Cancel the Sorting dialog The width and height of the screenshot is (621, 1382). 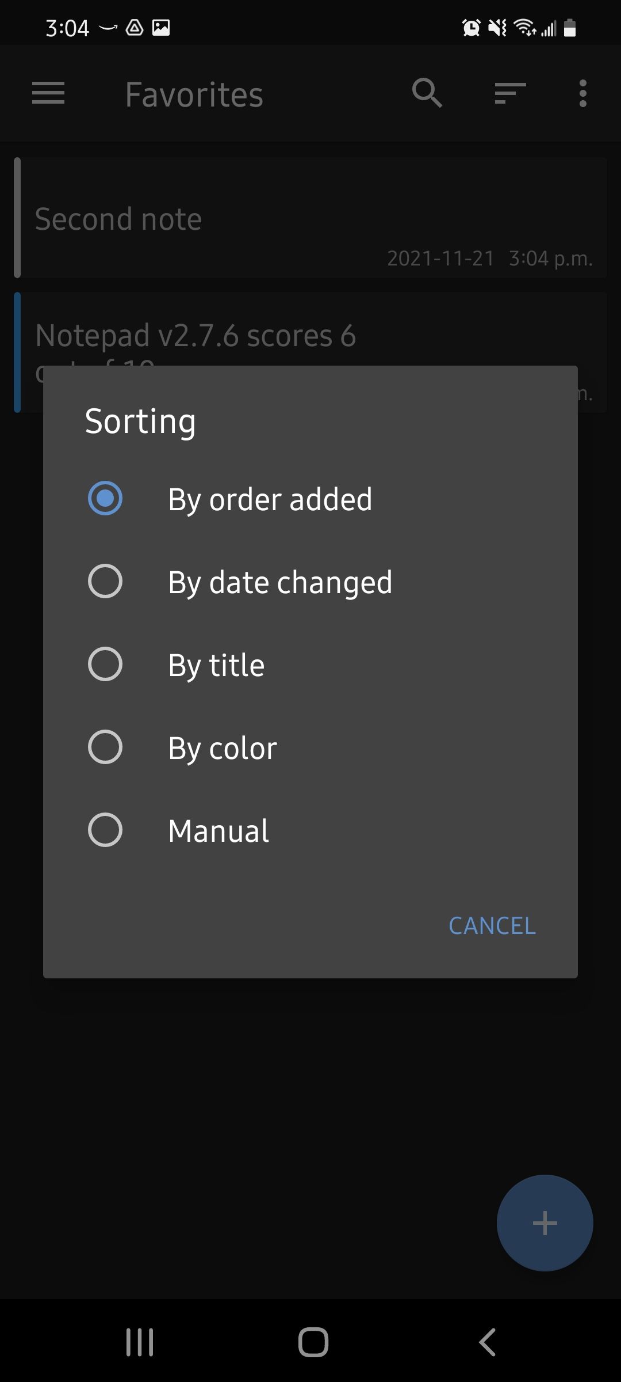[x=492, y=926]
